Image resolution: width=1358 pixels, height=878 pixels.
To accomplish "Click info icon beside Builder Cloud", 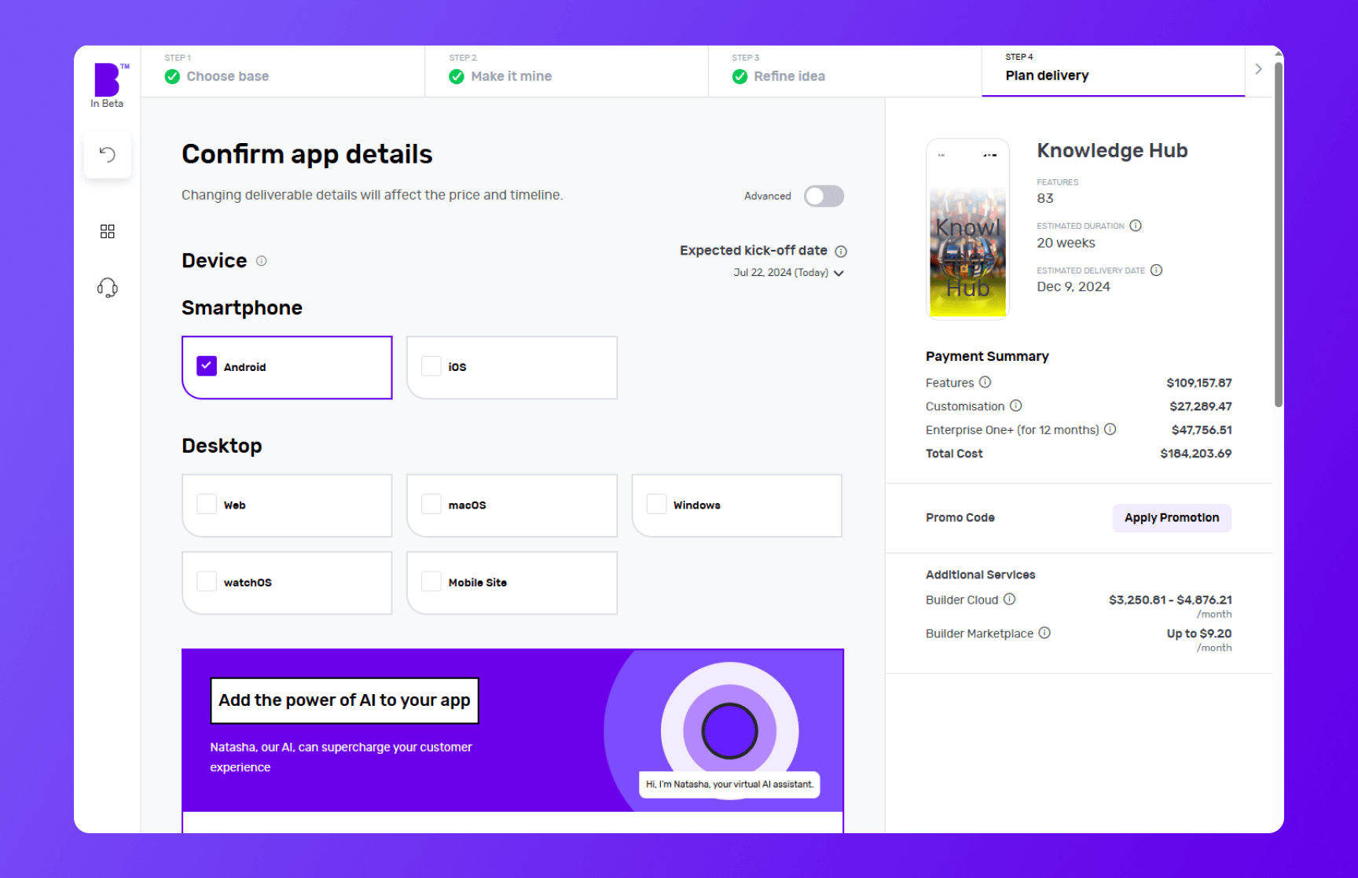I will click(x=1009, y=599).
